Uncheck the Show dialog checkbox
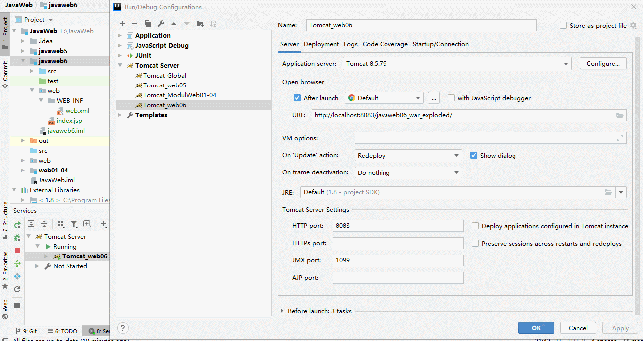643x341 pixels. 474,155
